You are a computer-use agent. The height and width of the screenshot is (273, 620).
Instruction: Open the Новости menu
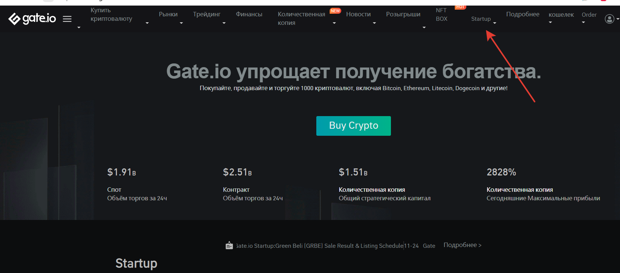tap(358, 14)
